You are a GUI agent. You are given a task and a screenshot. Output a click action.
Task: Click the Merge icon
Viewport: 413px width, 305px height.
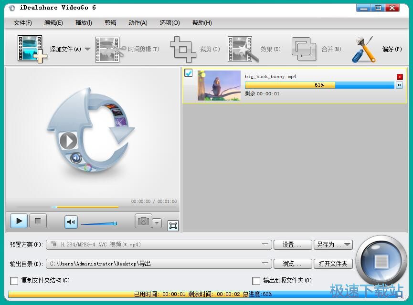click(304, 49)
